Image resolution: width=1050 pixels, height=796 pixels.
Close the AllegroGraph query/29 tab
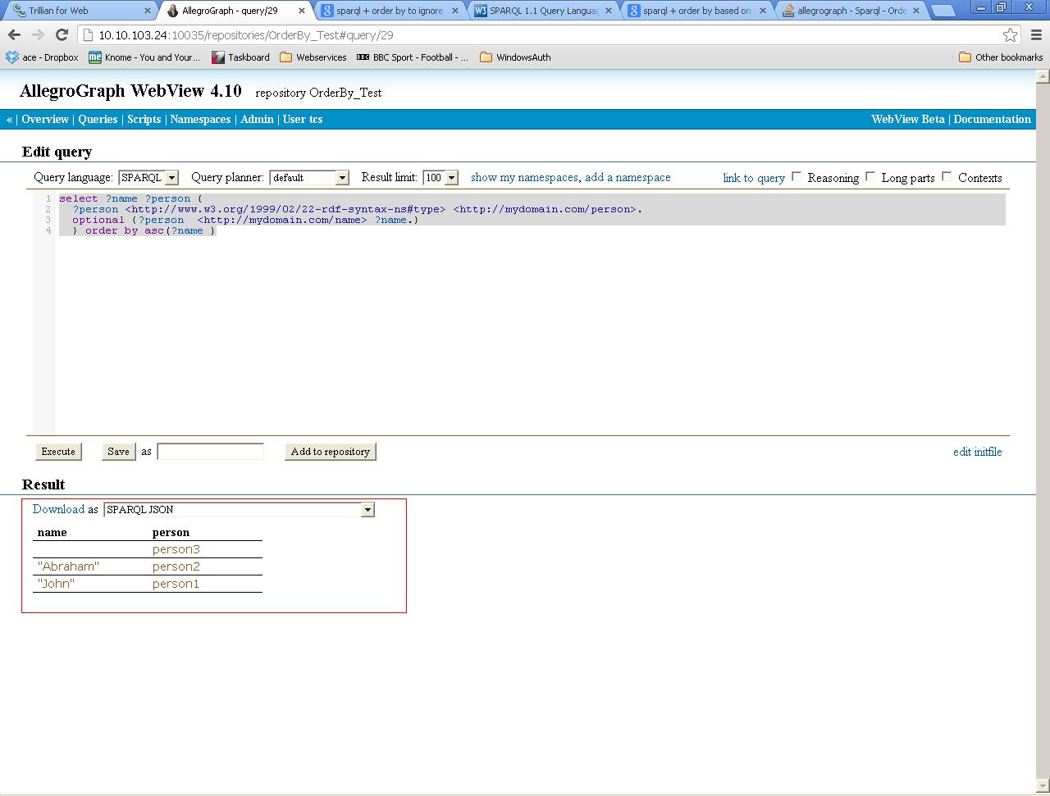point(302,11)
